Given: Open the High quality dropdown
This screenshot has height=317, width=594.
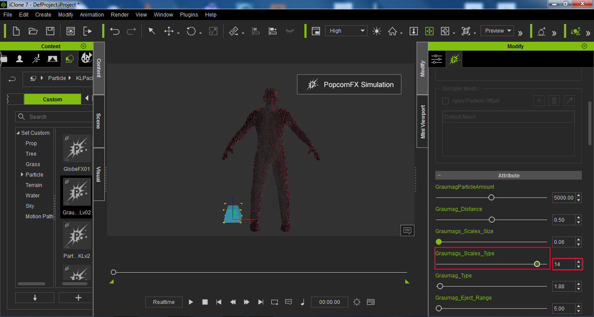Looking at the screenshot, I should coord(346,31).
